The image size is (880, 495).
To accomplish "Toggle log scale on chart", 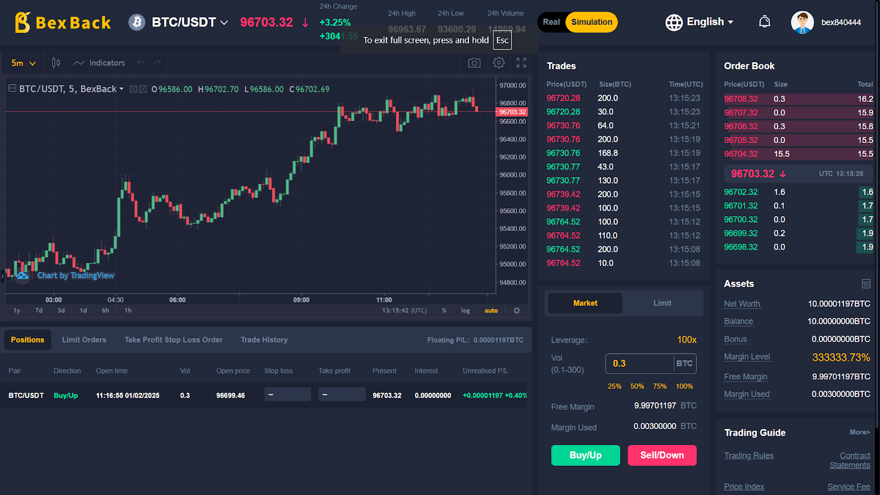I will tap(465, 311).
